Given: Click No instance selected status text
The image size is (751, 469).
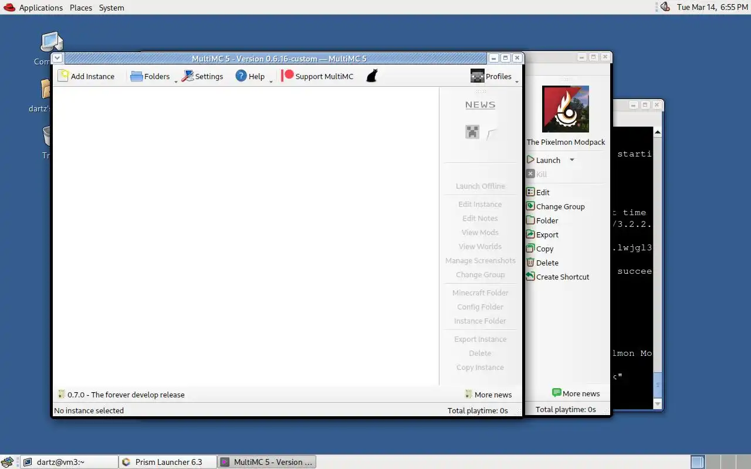Looking at the screenshot, I should click(89, 410).
